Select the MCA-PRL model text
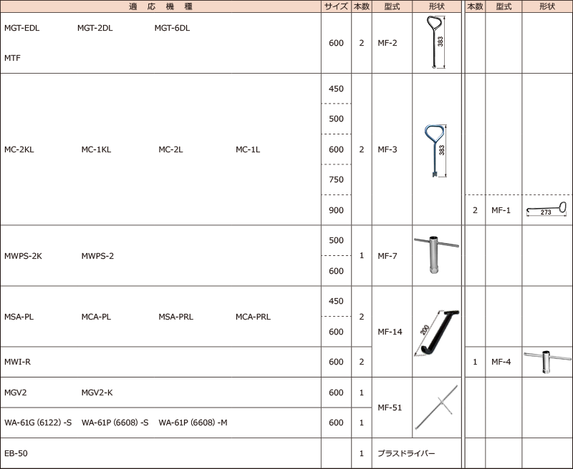The height and width of the screenshot is (469, 573). (254, 317)
